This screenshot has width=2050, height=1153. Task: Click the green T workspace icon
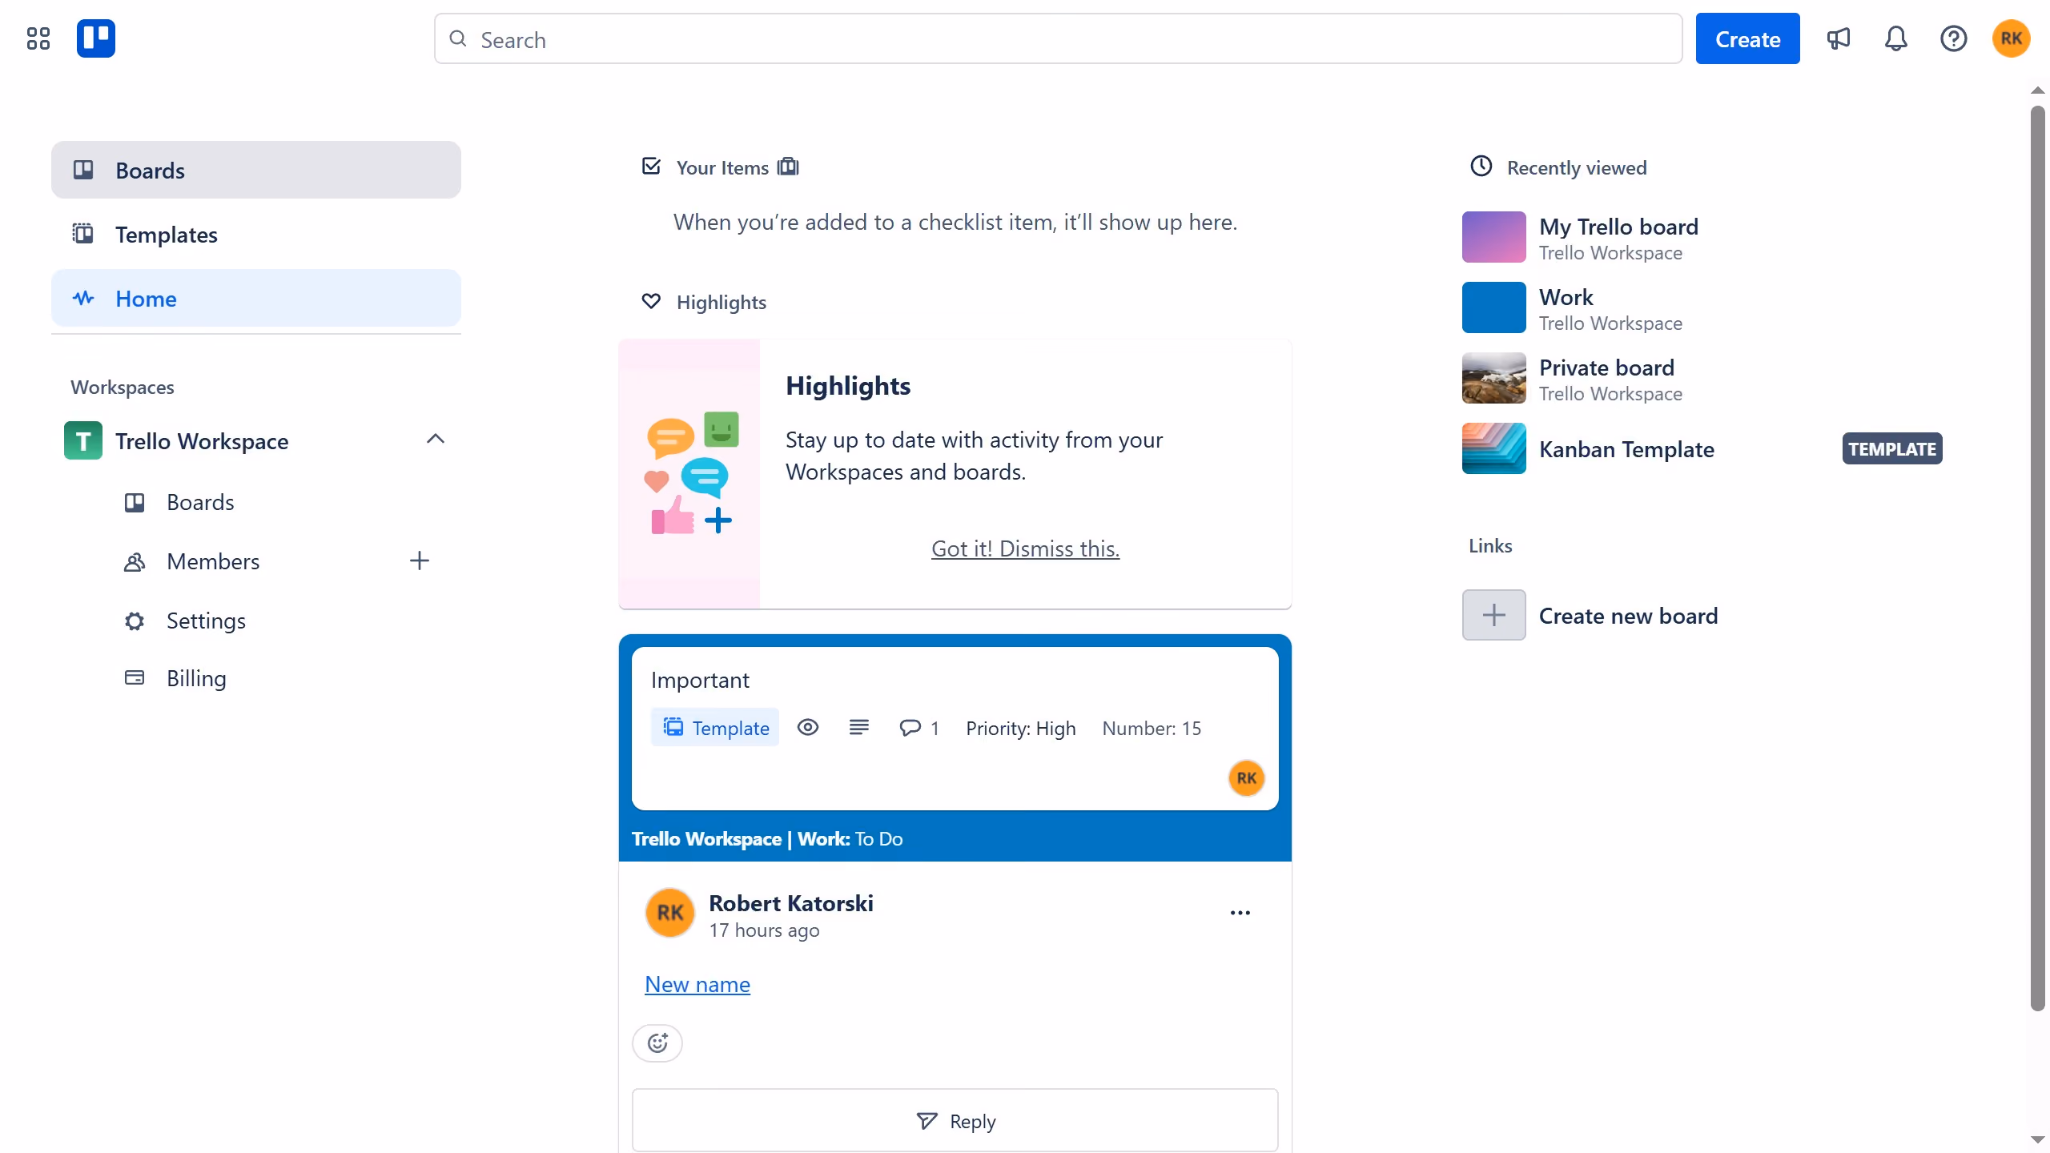[x=83, y=440]
